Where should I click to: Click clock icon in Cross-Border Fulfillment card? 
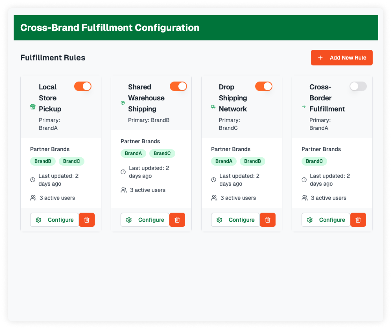click(304, 180)
